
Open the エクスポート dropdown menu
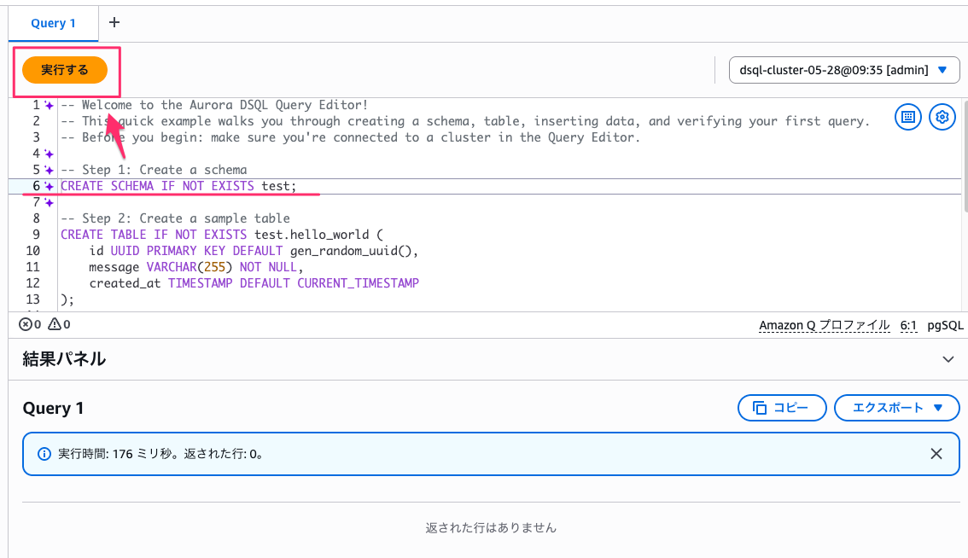click(x=896, y=407)
